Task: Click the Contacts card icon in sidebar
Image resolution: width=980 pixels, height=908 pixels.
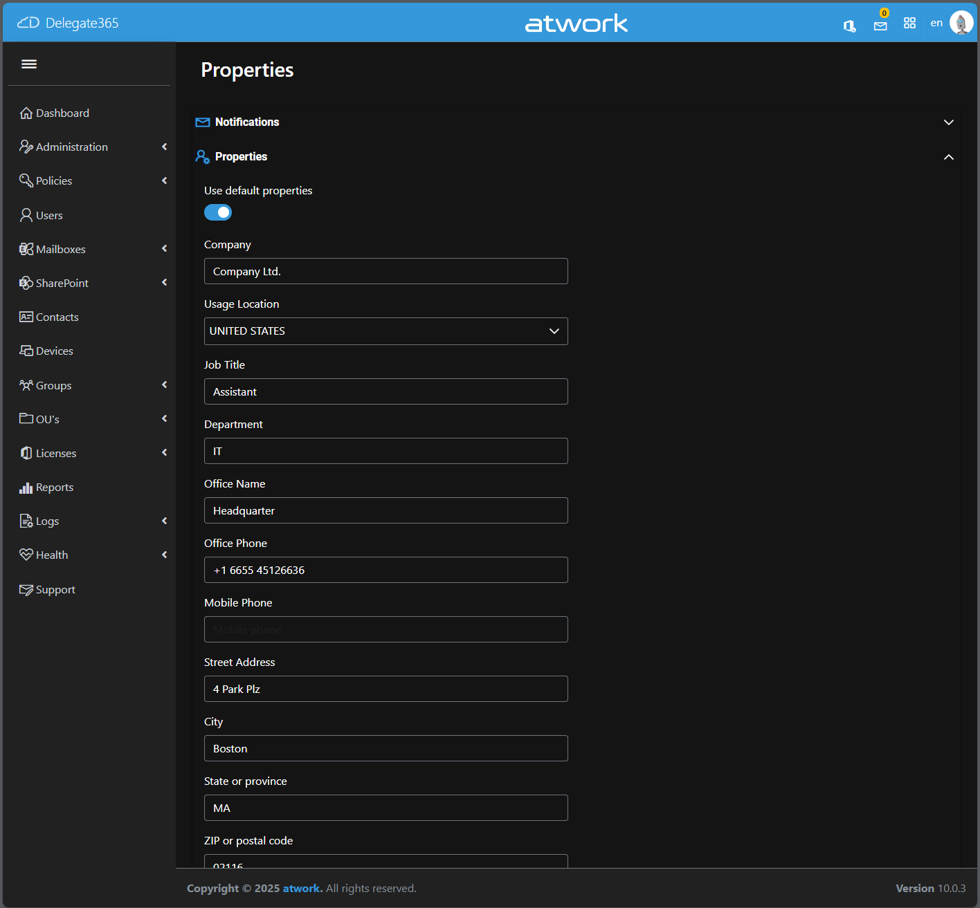Action: coord(26,317)
